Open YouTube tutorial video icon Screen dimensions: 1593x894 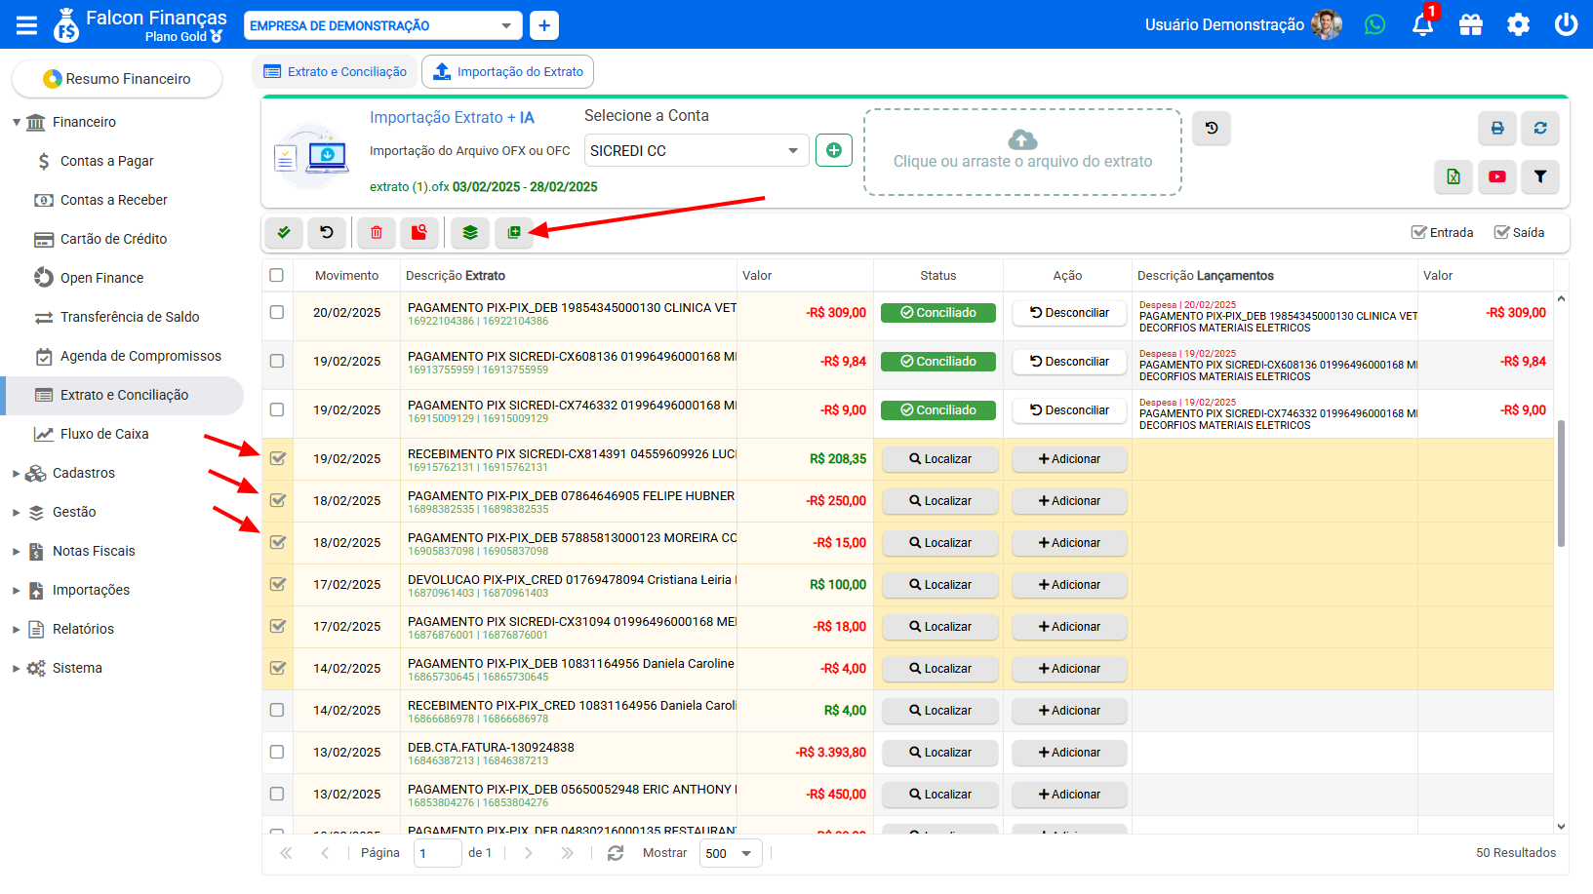[x=1497, y=176]
